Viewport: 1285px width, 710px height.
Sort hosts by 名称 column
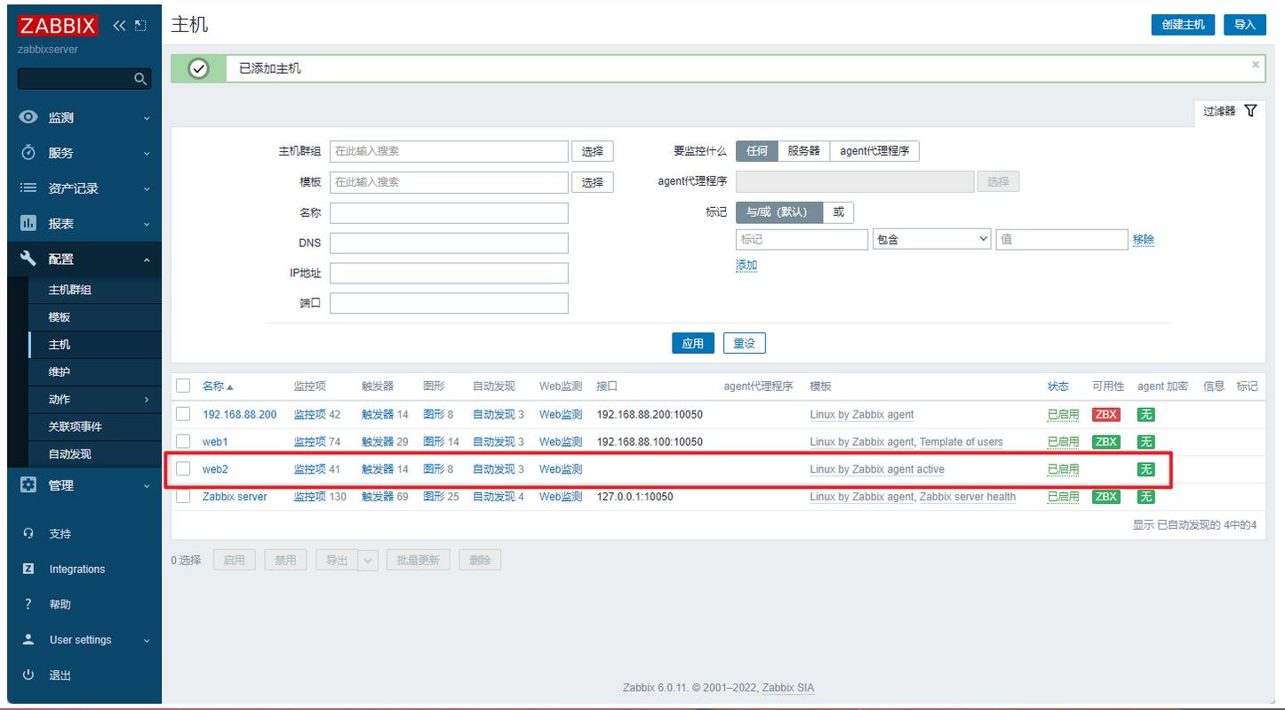pos(218,386)
